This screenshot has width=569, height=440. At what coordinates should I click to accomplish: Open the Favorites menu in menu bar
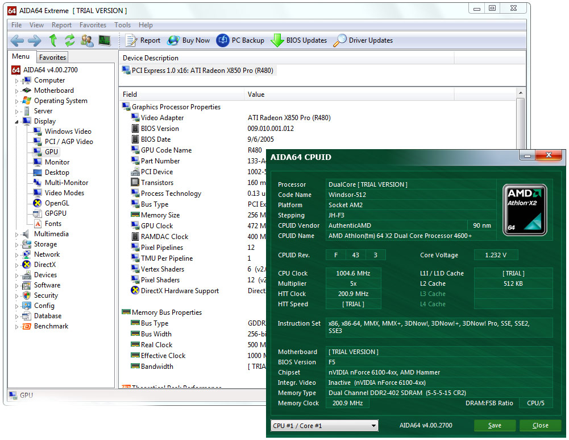pos(93,24)
